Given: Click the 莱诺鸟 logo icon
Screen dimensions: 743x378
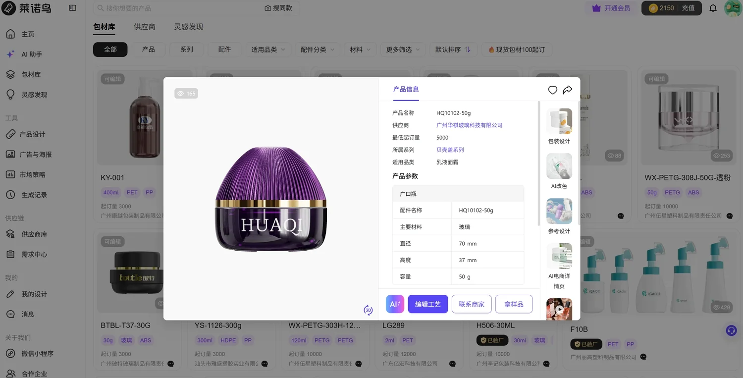Looking at the screenshot, I should (9, 8).
